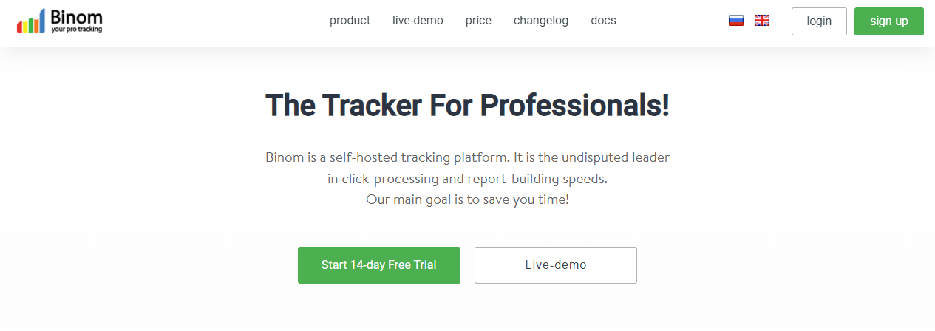The image size is (935, 331).
Task: Click the underlined word Free in trial button
Action: coord(399,265)
